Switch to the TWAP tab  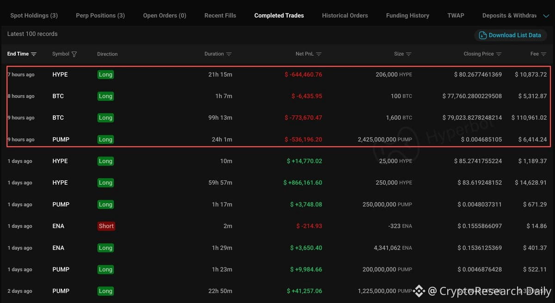456,15
